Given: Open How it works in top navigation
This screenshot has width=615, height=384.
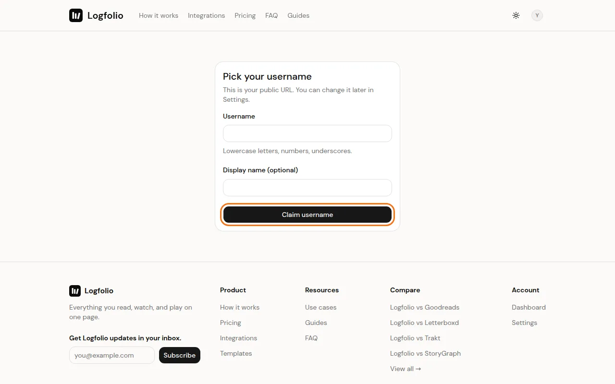Looking at the screenshot, I should click(159, 15).
